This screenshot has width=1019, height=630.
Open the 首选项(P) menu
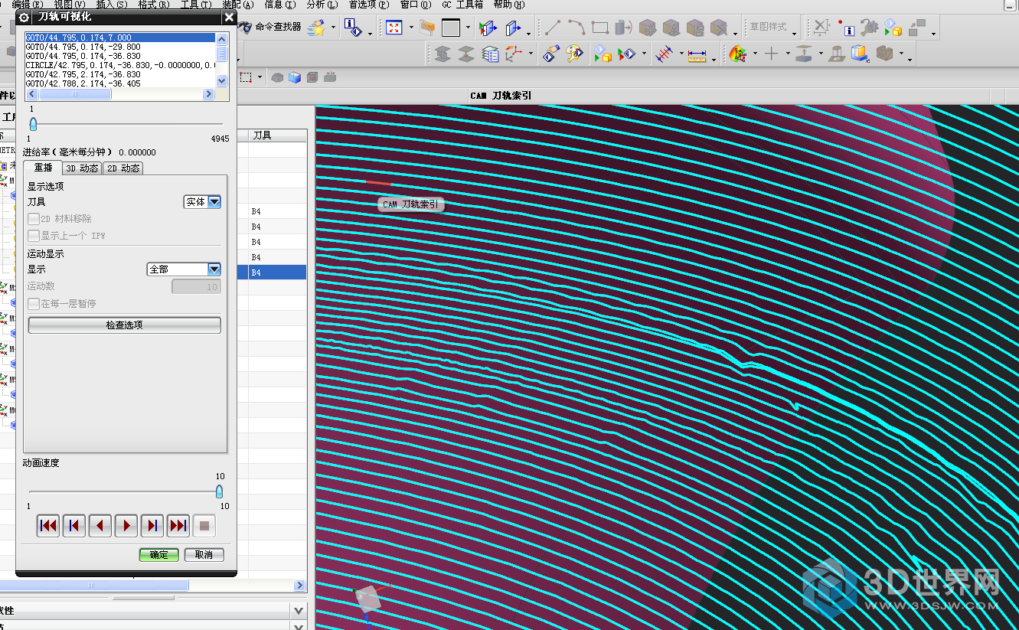[x=368, y=5]
